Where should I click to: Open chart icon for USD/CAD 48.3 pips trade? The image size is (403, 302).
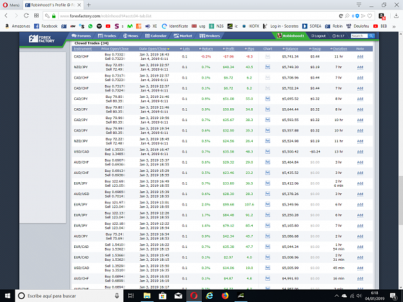(x=268, y=151)
